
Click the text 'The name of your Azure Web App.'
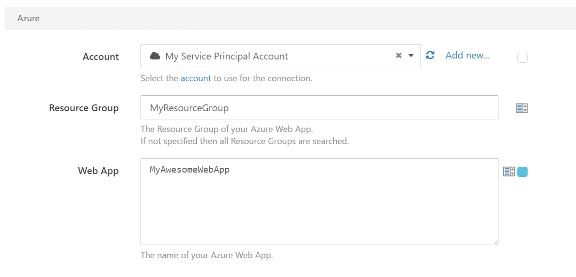click(x=207, y=255)
